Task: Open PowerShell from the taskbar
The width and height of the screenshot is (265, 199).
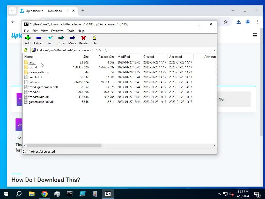Action: point(83,194)
